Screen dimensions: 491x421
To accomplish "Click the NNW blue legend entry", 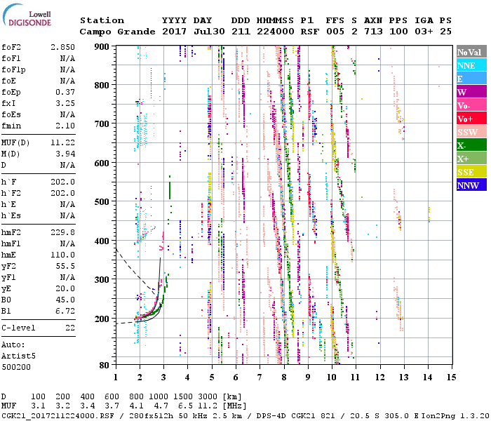I will coord(471,185).
